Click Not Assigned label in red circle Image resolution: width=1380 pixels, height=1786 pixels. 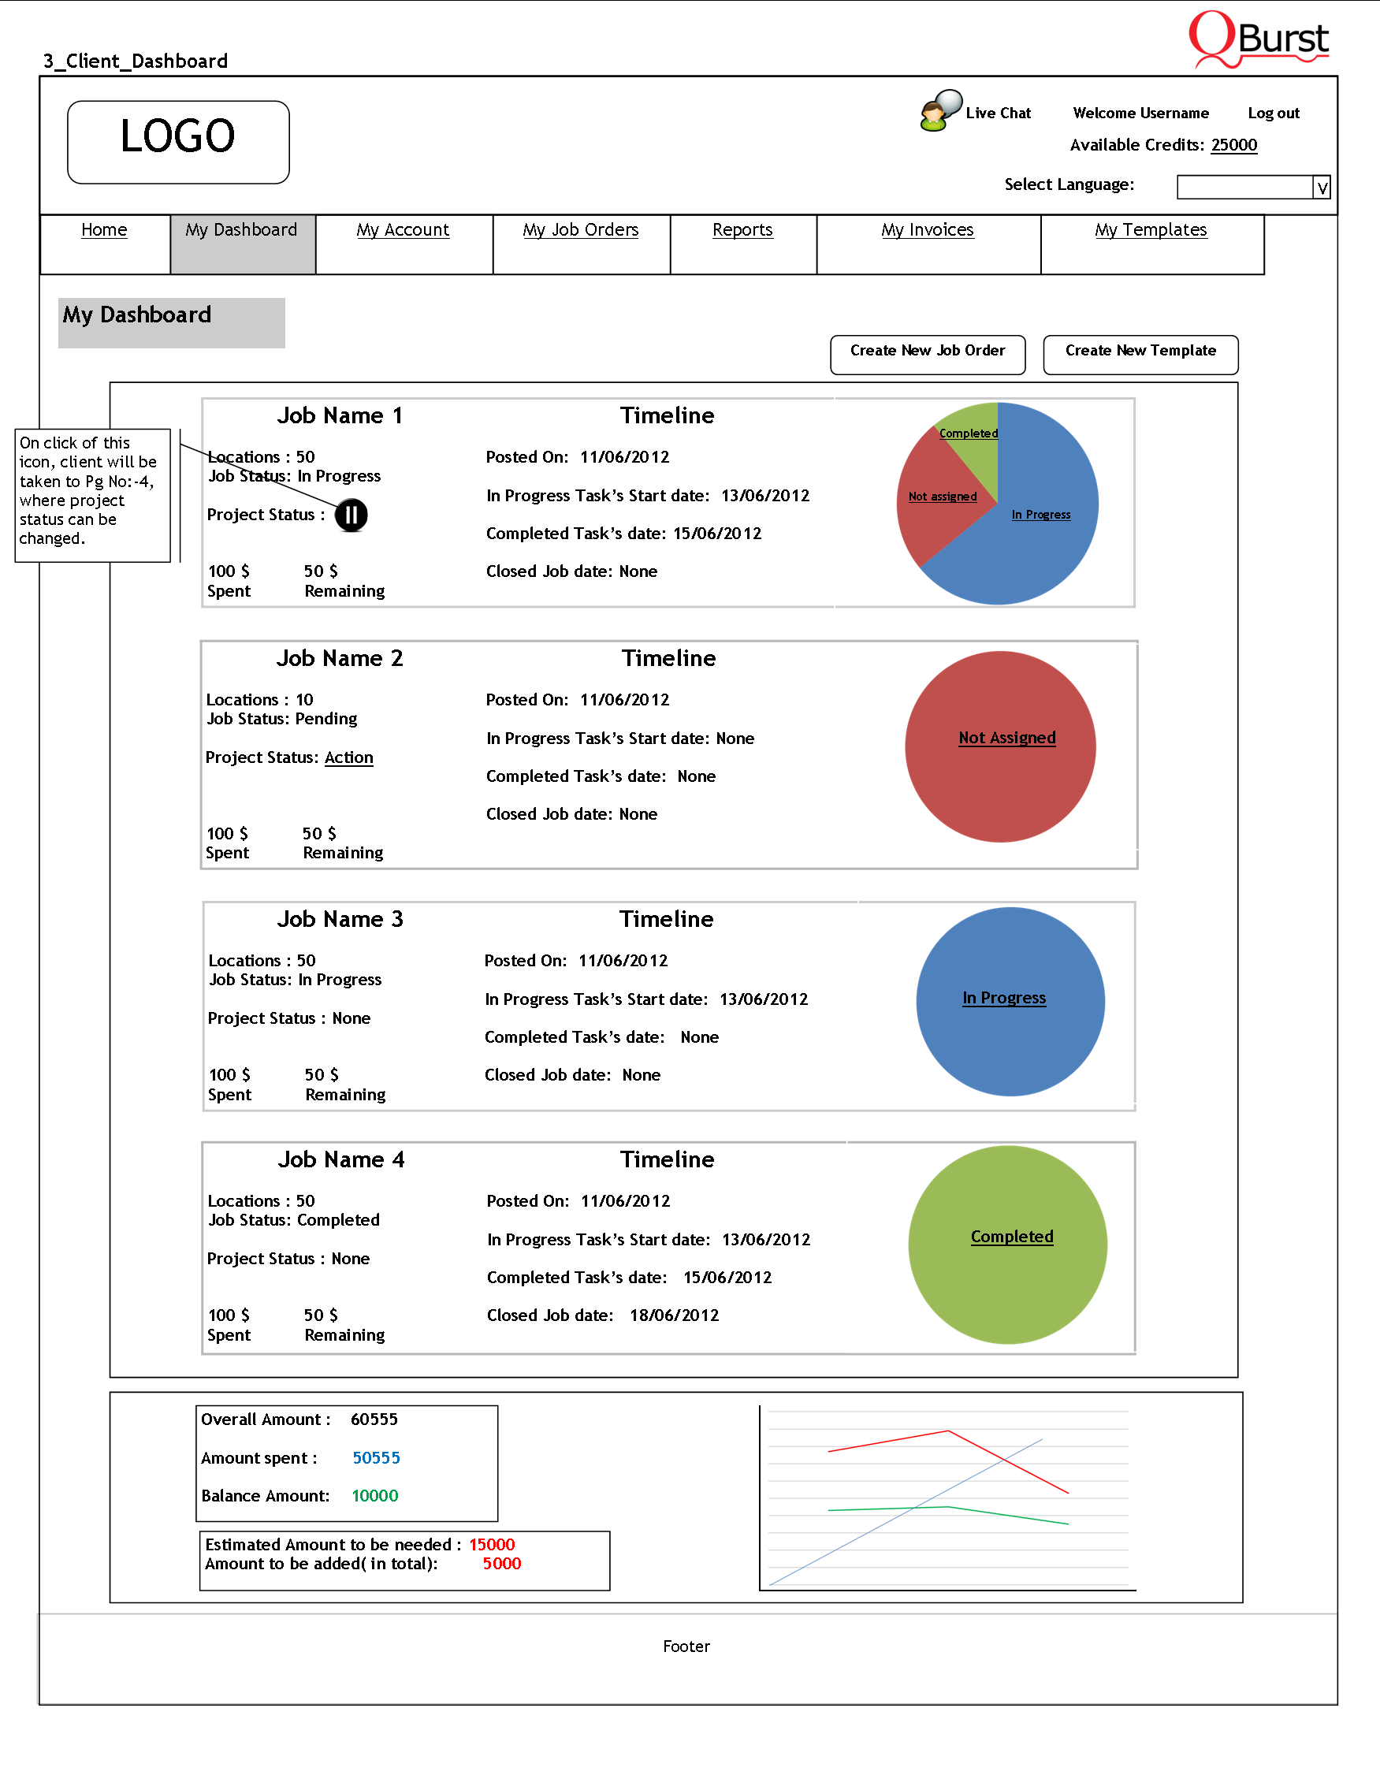point(1006,738)
